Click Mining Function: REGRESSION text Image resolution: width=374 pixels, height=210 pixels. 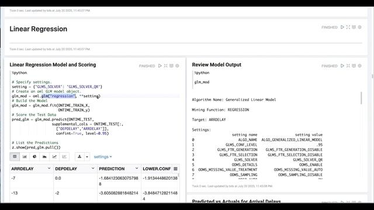tap(220, 110)
